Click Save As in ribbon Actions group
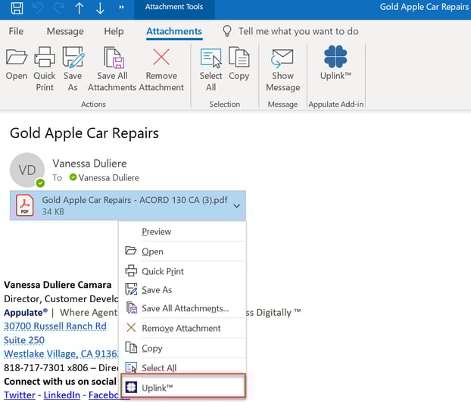 pyautogui.click(x=73, y=69)
